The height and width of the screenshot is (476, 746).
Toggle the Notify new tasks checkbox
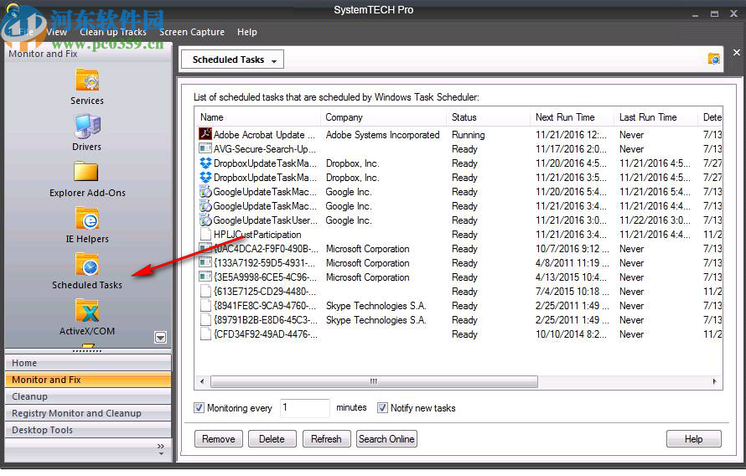(382, 407)
